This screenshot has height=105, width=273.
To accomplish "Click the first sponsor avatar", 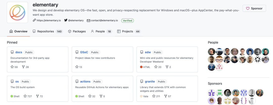I will (212, 93).
